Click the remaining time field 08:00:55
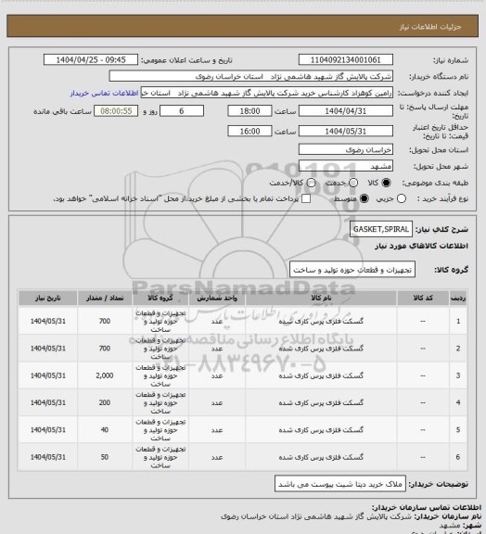486x534 pixels. coord(116,111)
